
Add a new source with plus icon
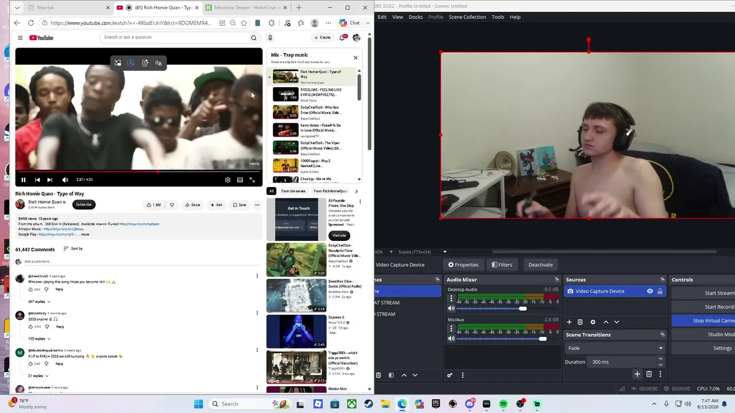(569, 322)
